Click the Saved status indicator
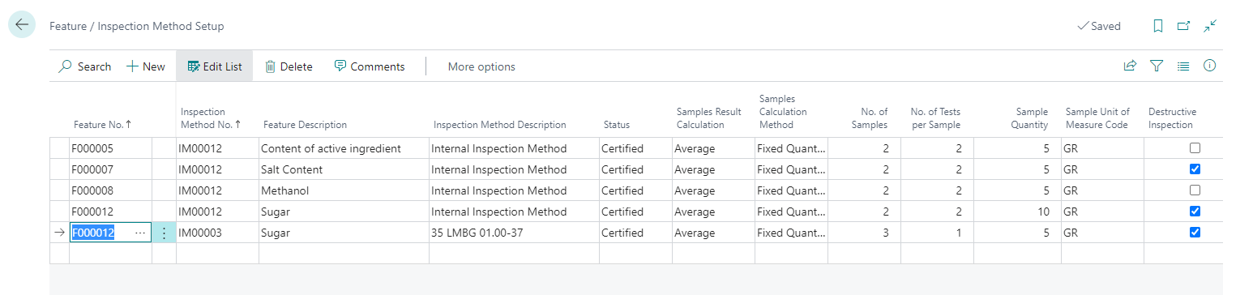Viewport: 1253px width, 295px height. point(1098,26)
